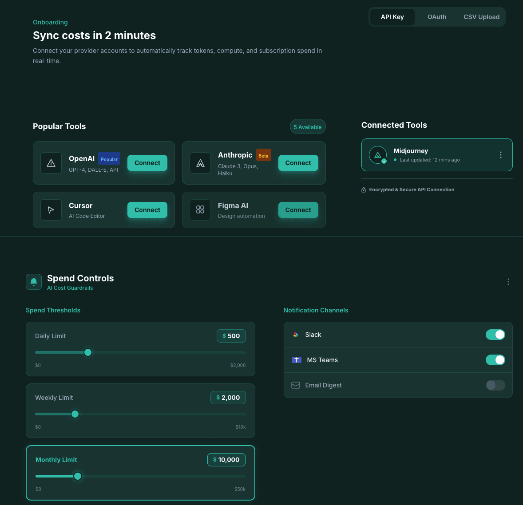Open Midjourney's three-dot options menu
The height and width of the screenshot is (505, 523).
[501, 155]
